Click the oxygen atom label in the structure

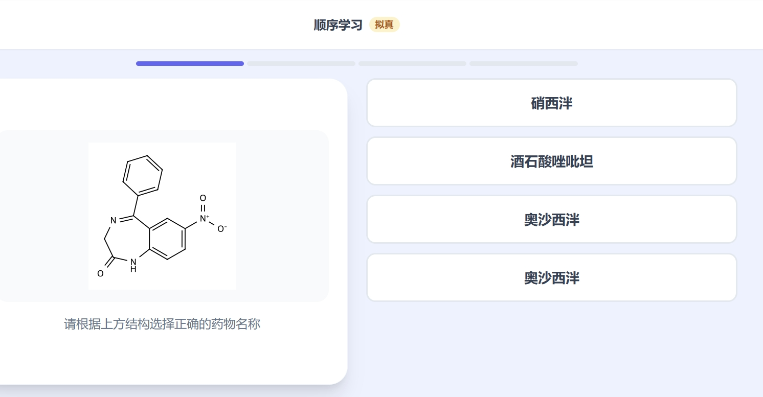(x=100, y=273)
